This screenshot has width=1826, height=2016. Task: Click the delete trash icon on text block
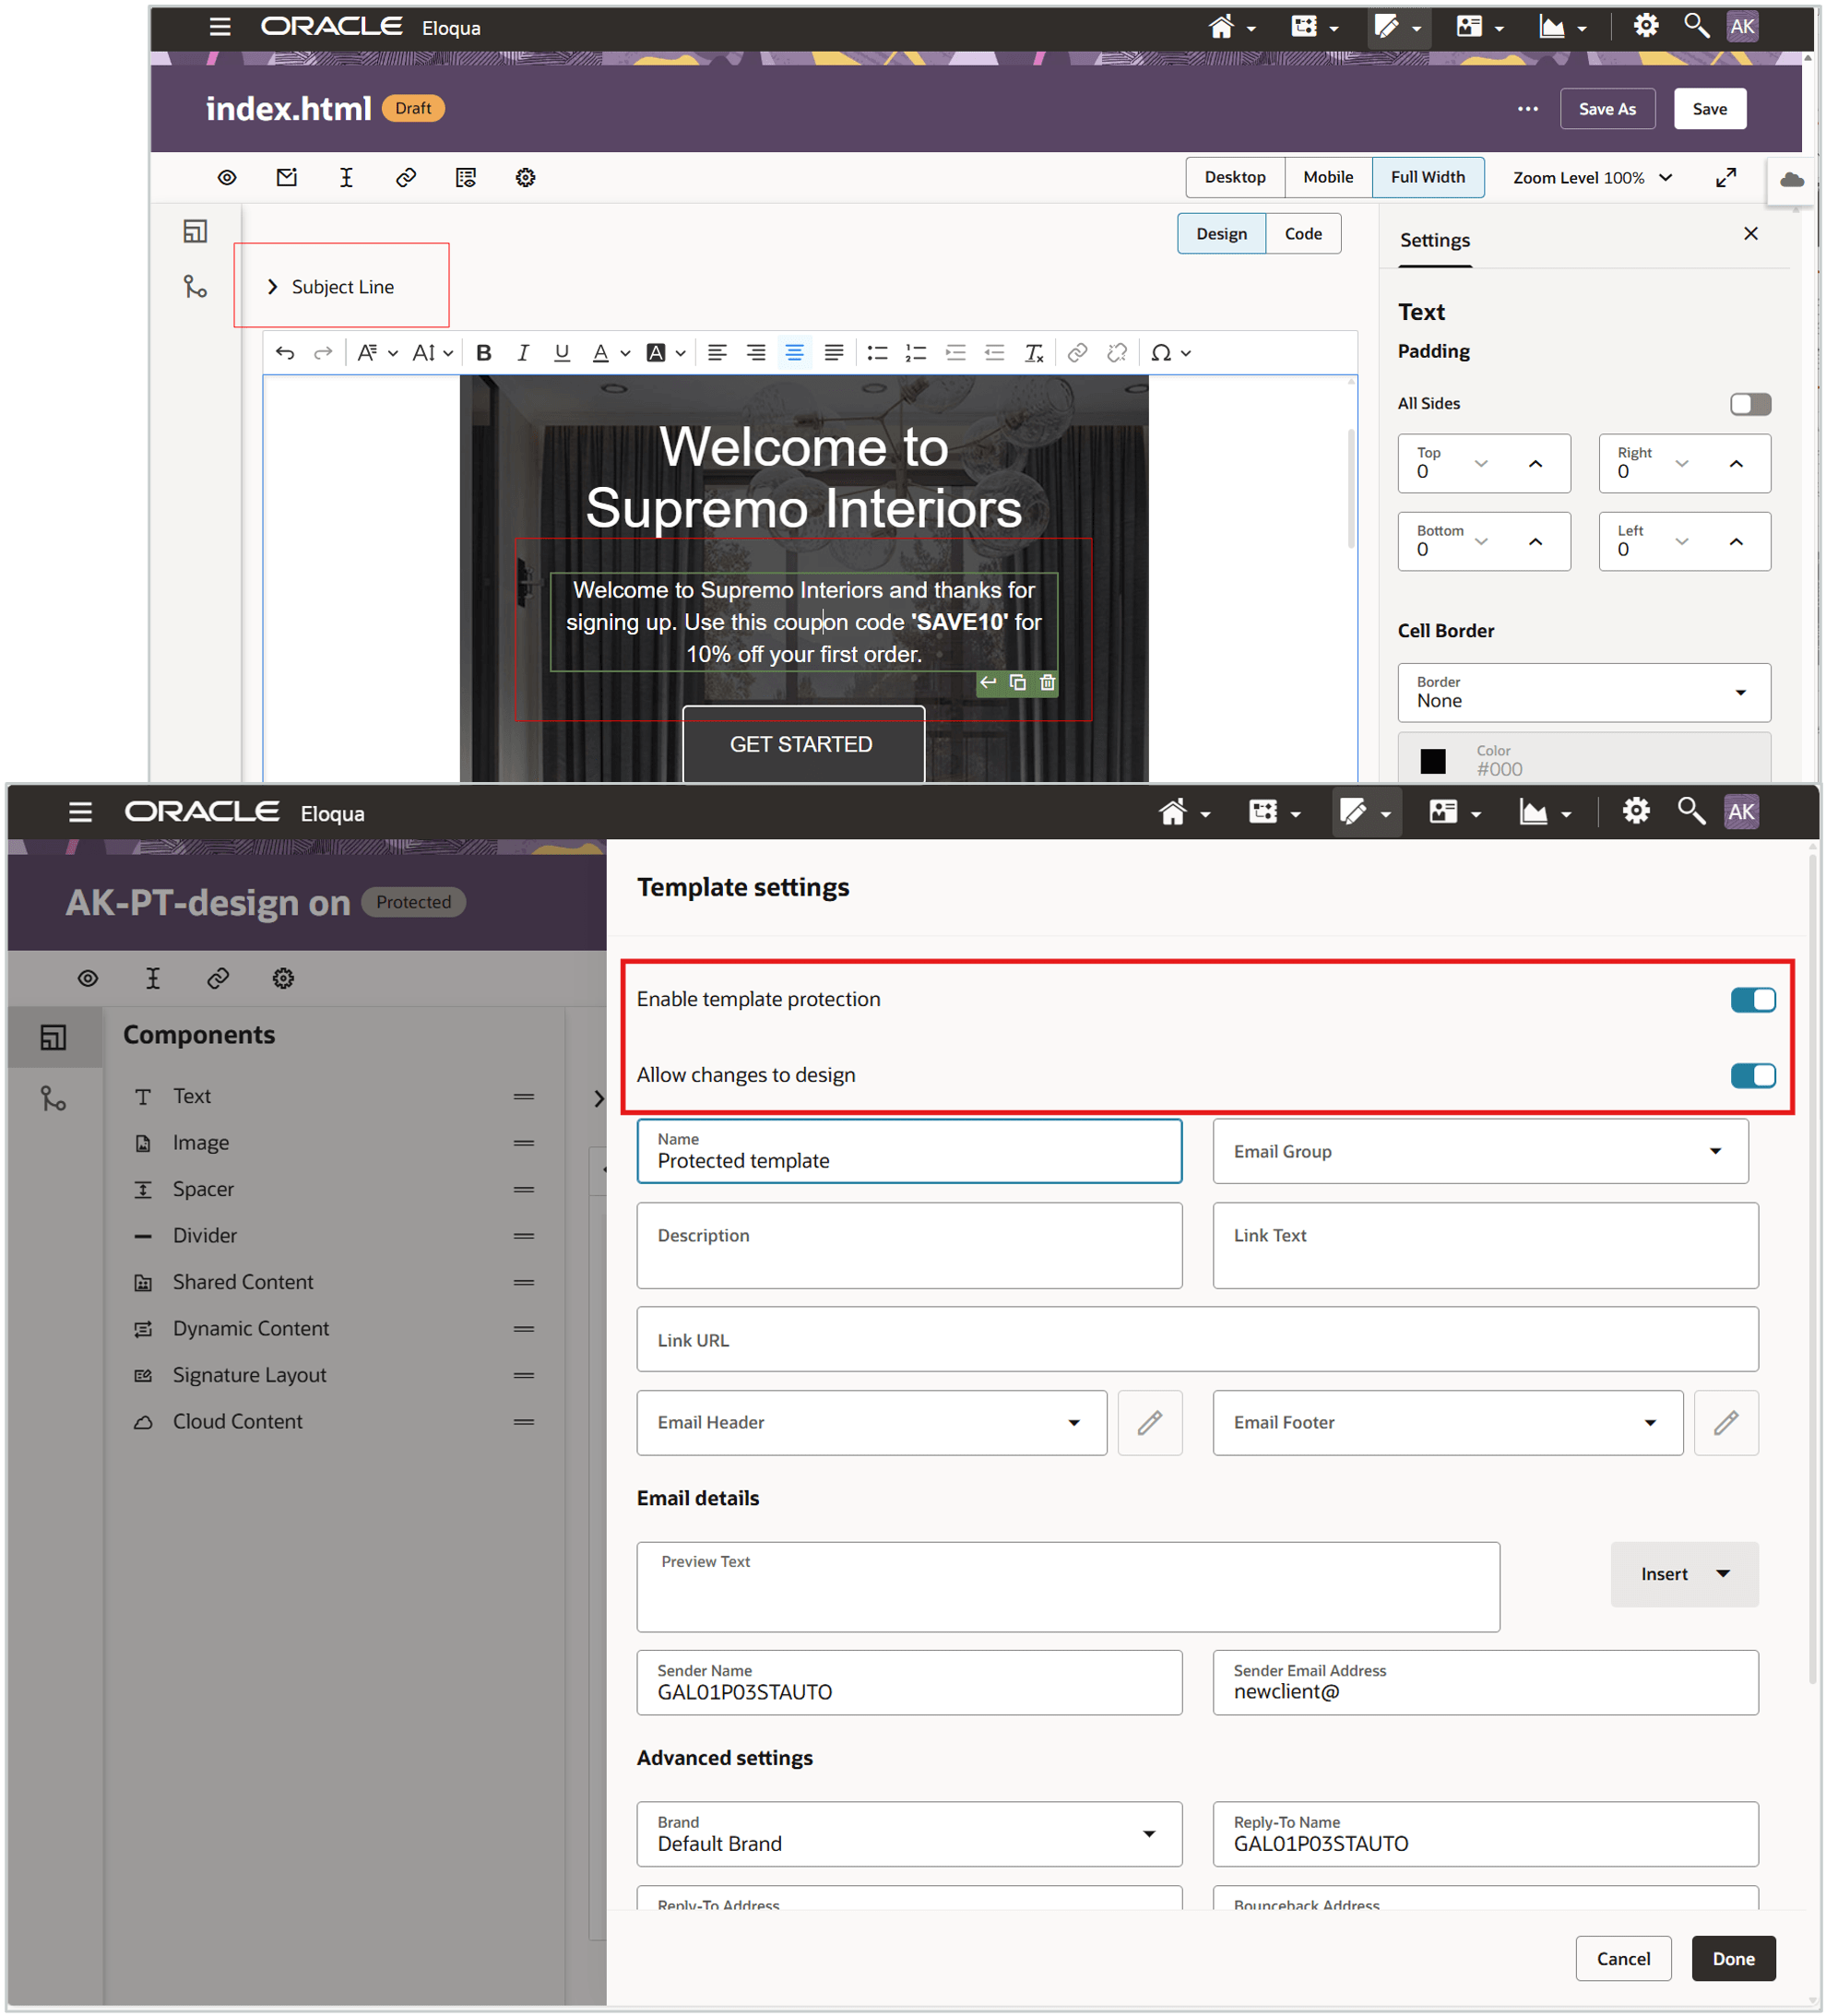[1047, 683]
